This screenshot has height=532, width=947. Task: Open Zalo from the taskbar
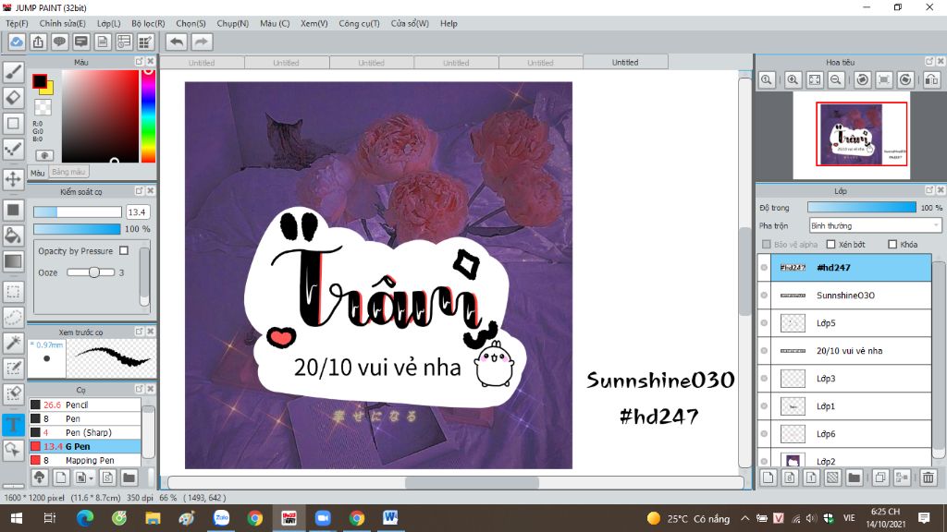coord(221,518)
